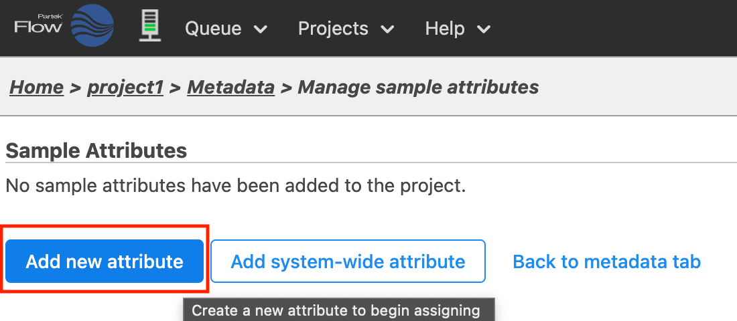Screen dimensions: 737x321
Task: Click the Manage sample attributes breadcrumb text
Action: coord(418,87)
